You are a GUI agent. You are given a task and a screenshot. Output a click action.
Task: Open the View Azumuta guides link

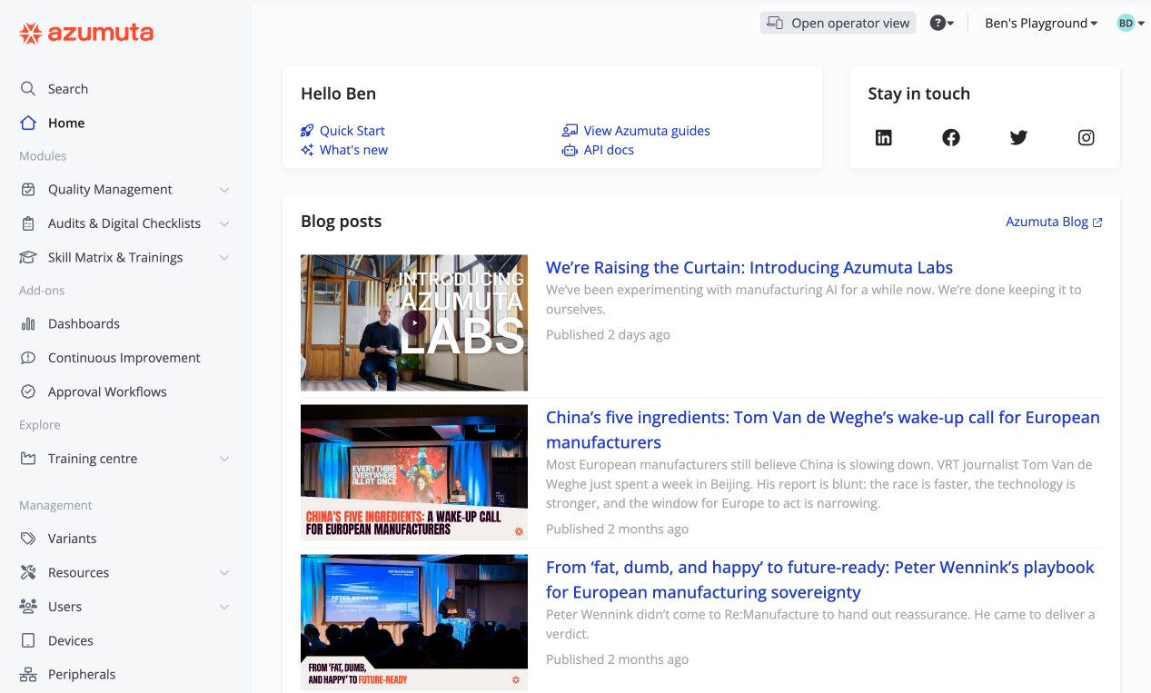647,131
